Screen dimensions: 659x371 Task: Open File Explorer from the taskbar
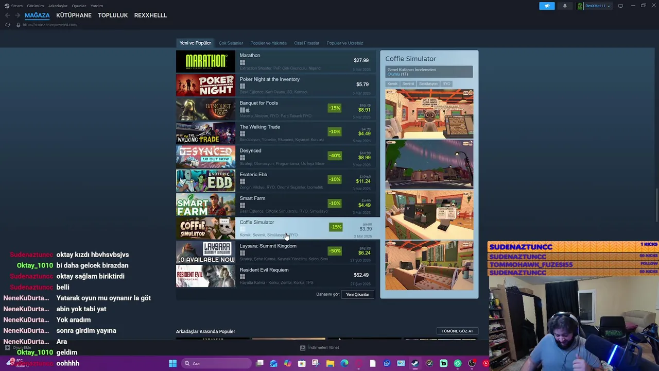[x=330, y=363]
